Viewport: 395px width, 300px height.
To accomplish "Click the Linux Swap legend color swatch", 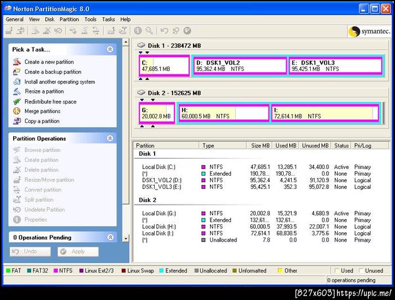I will [x=124, y=271].
